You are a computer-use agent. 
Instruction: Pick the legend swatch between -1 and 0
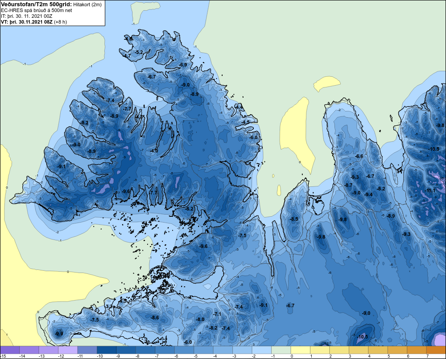281,350
